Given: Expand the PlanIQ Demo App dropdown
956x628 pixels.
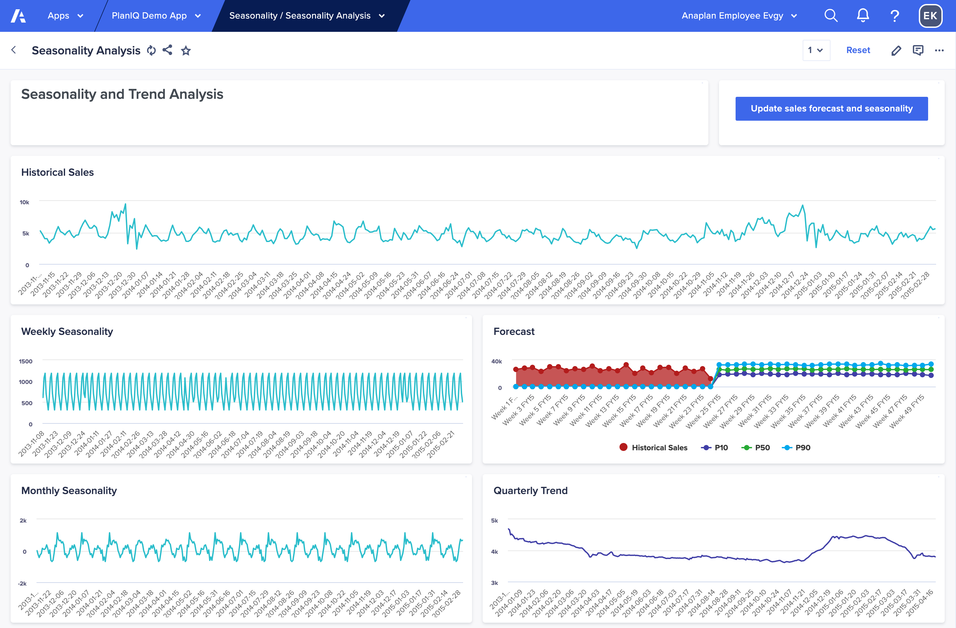Looking at the screenshot, I should [156, 16].
